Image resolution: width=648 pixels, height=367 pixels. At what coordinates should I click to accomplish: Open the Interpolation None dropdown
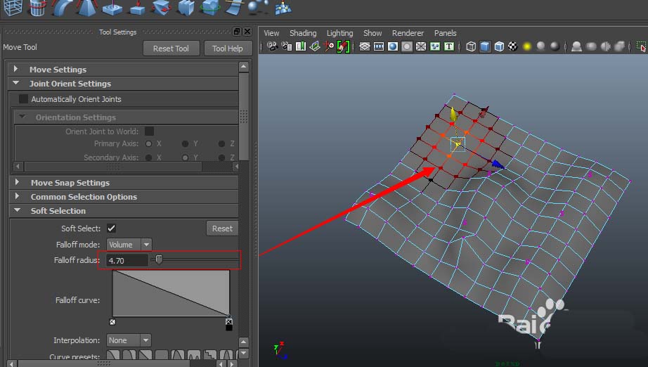tap(129, 340)
